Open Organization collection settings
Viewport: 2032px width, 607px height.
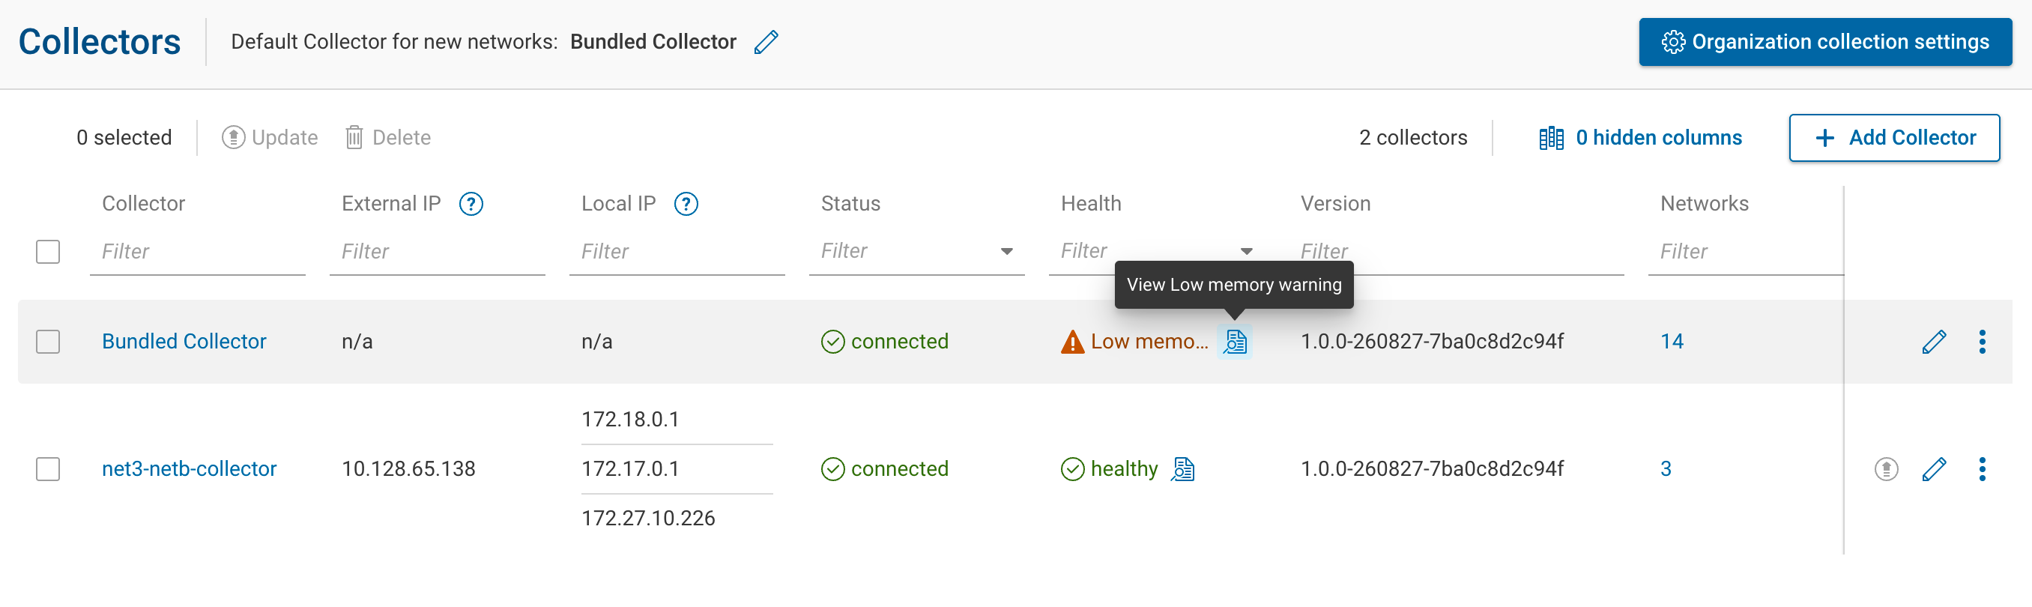click(x=1824, y=42)
